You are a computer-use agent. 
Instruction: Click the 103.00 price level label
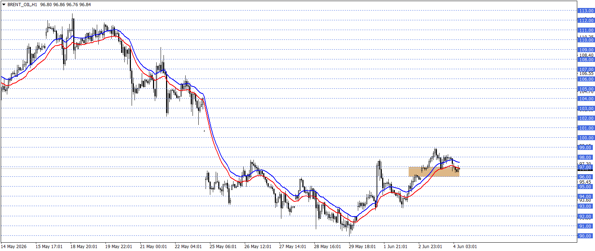point(586,109)
